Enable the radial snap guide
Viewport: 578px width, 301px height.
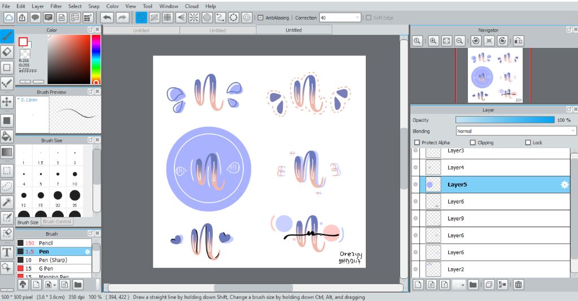click(194, 17)
